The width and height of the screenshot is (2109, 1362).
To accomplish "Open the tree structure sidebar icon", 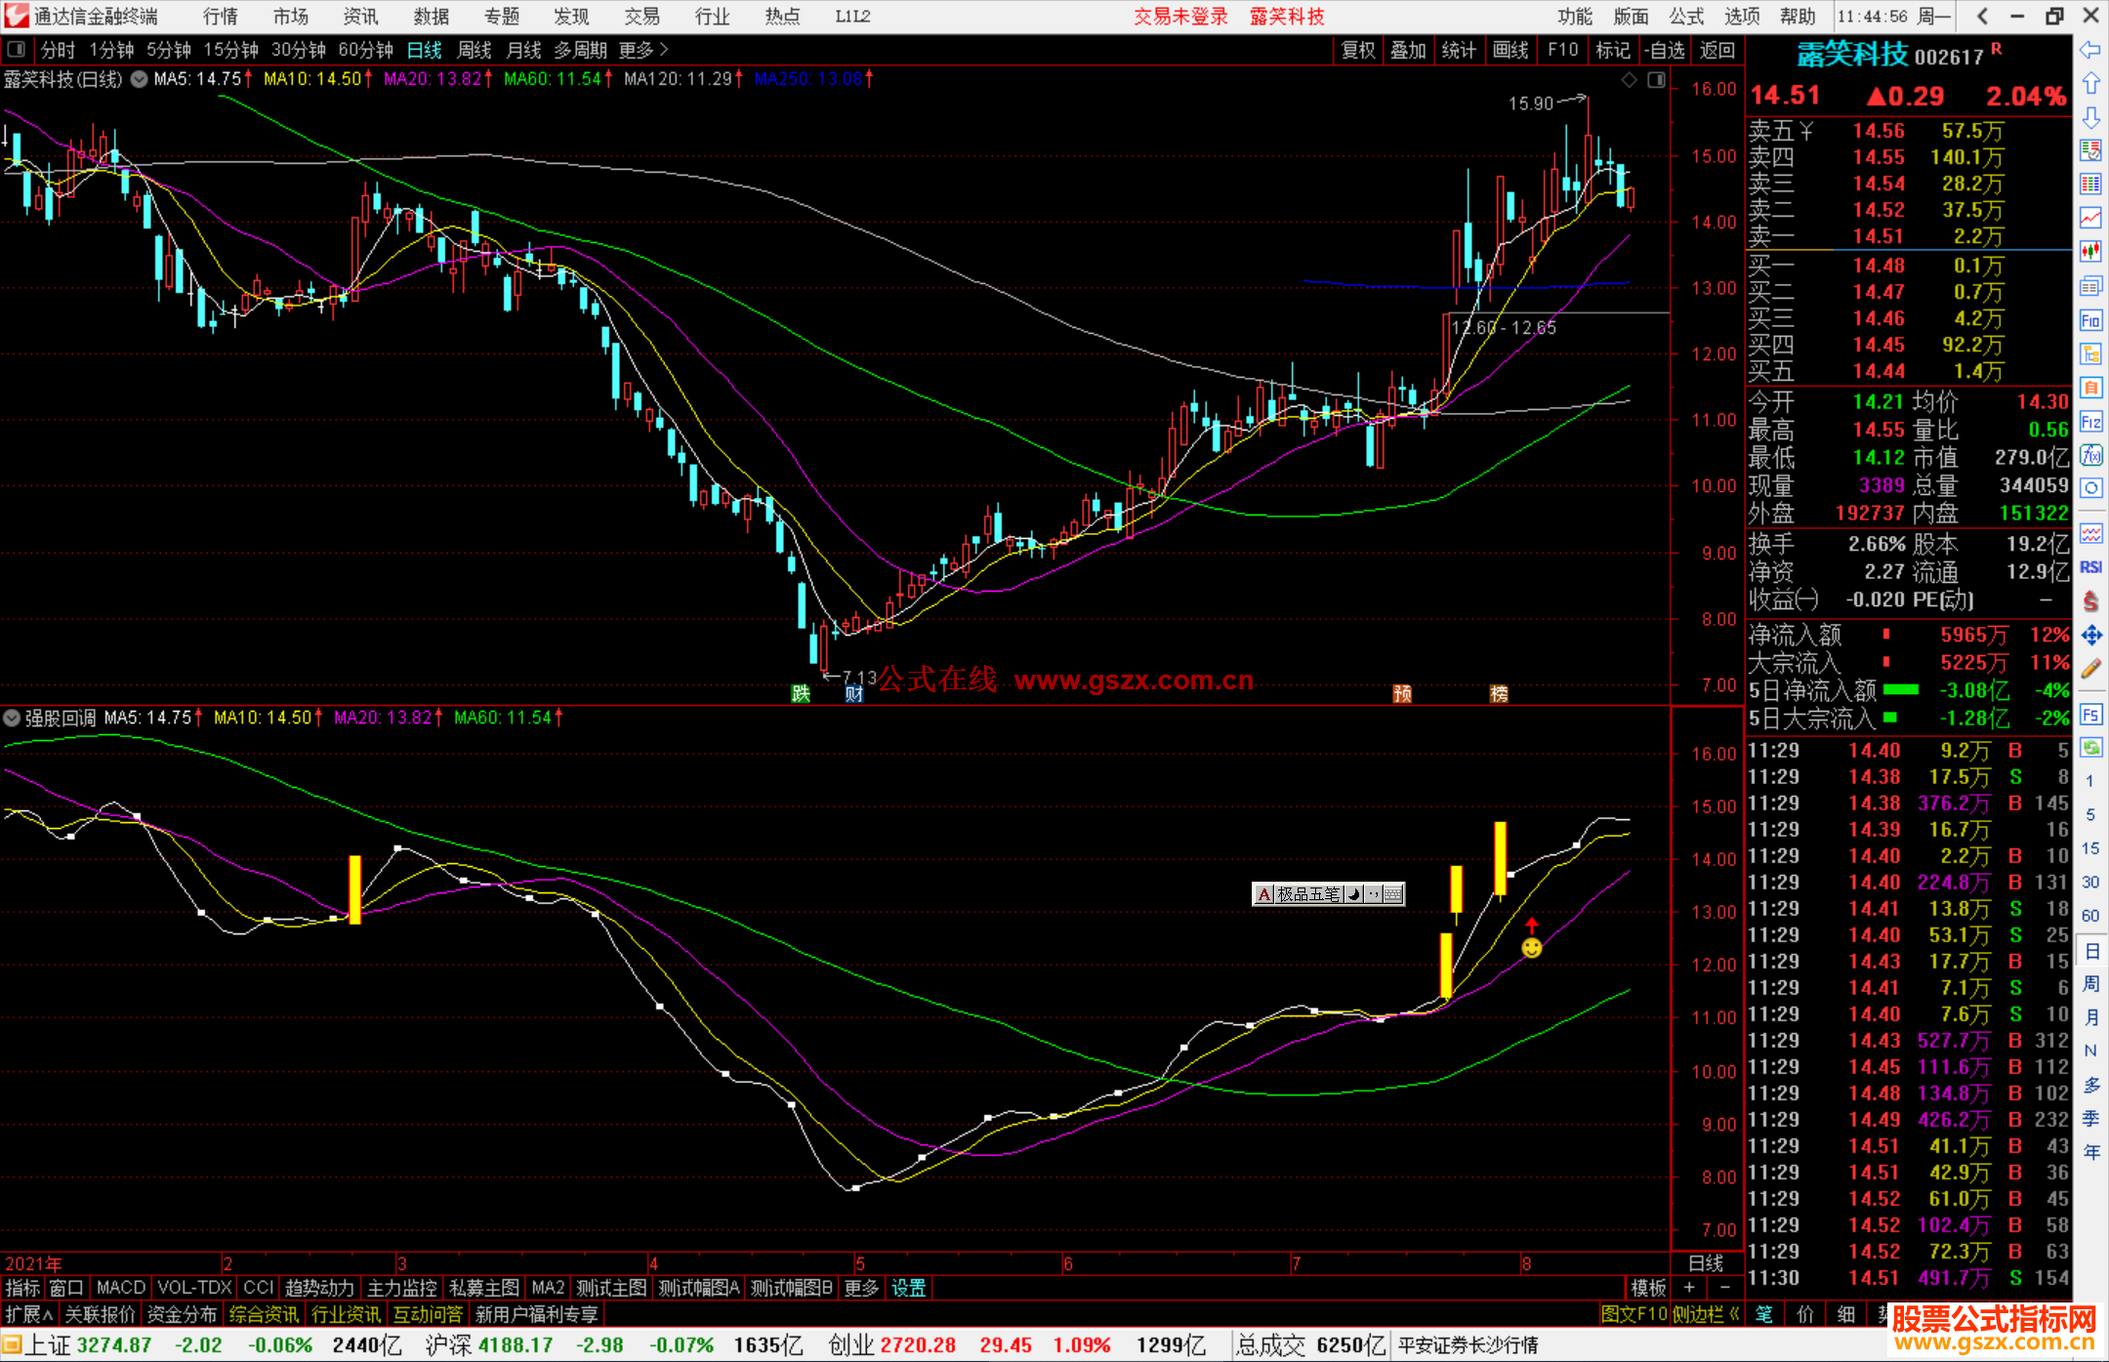I will (2090, 353).
